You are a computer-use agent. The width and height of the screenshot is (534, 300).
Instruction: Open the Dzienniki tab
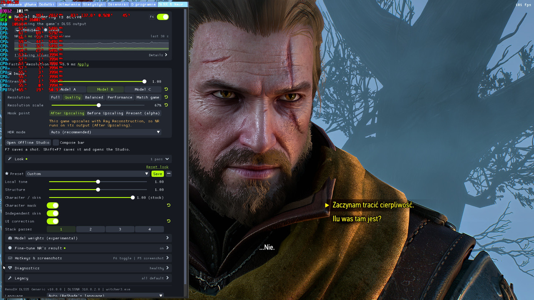[118, 4]
